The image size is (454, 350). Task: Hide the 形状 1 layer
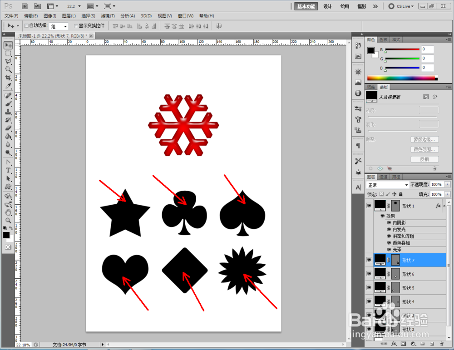click(x=369, y=206)
